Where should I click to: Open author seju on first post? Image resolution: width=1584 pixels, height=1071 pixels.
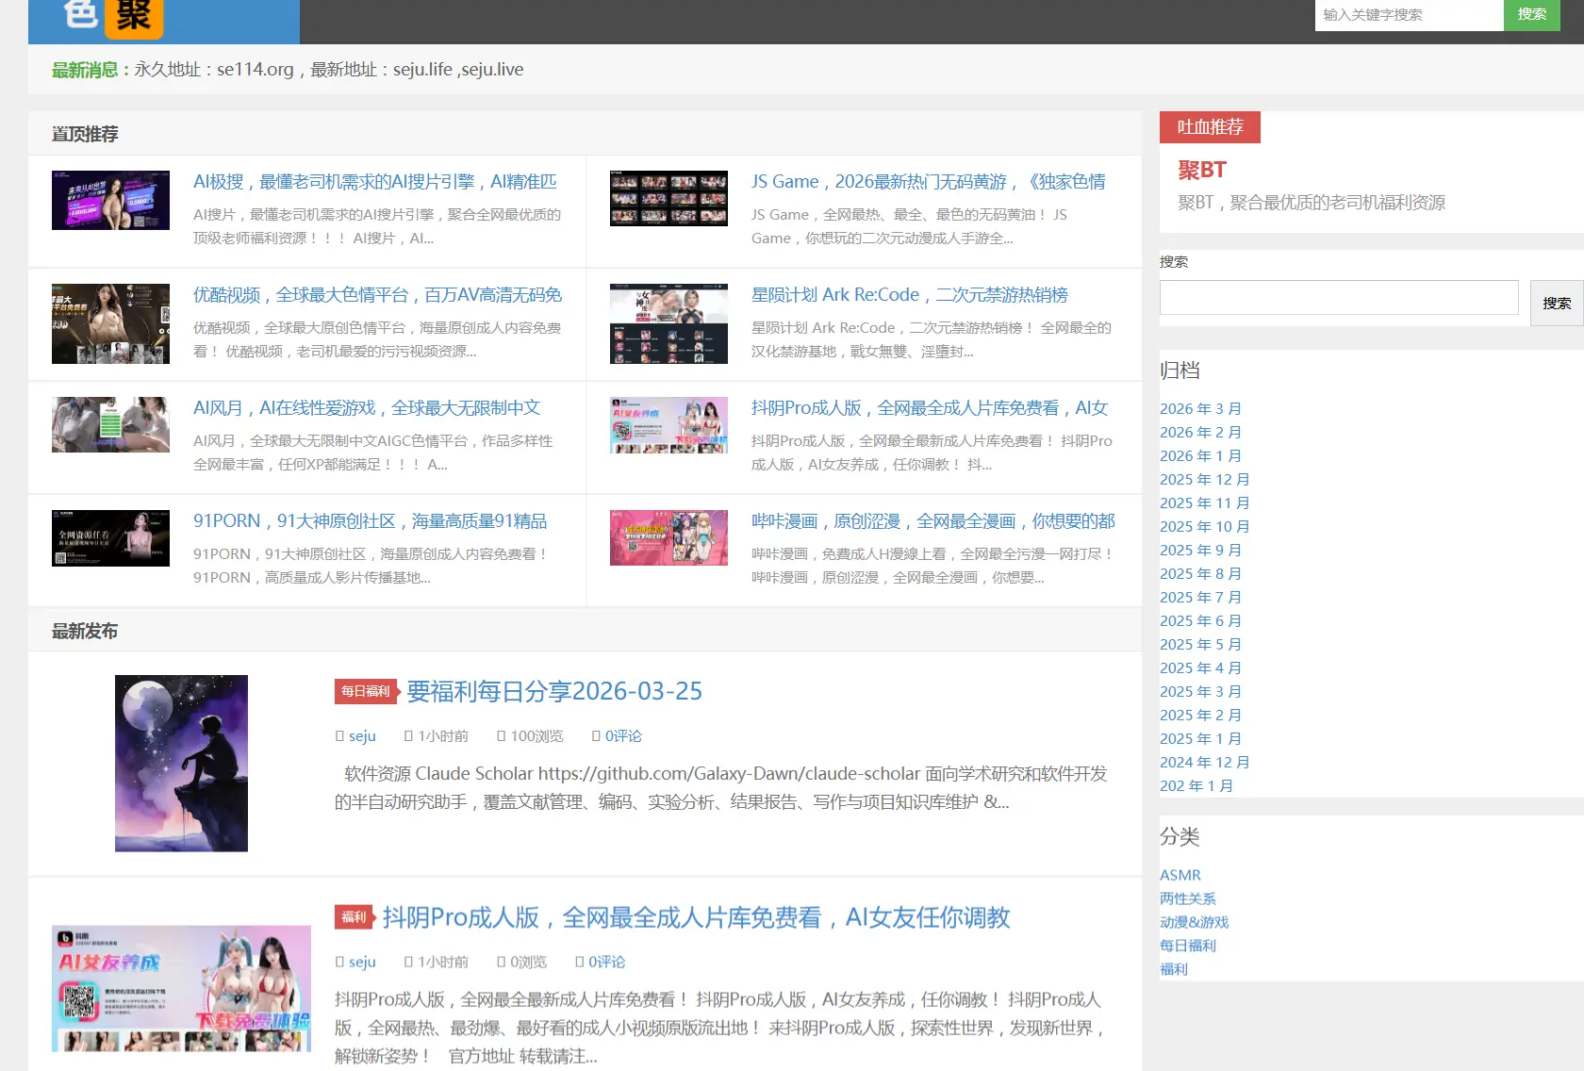(362, 736)
